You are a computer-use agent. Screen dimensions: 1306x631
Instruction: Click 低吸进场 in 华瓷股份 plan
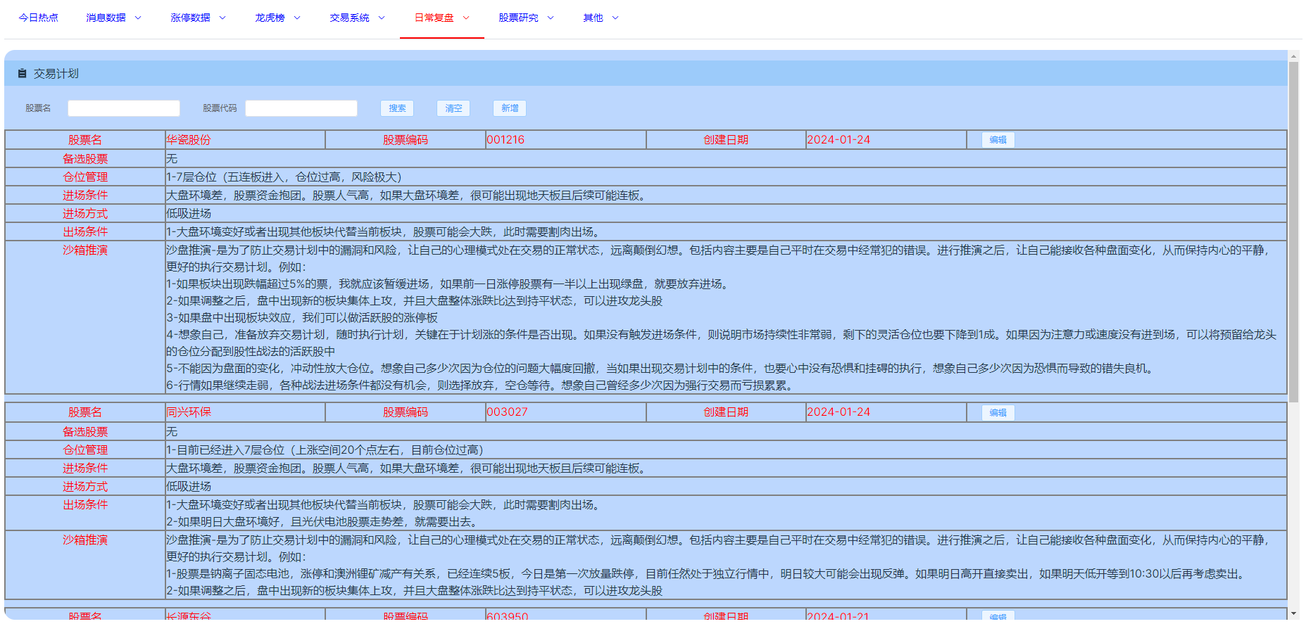(x=189, y=214)
